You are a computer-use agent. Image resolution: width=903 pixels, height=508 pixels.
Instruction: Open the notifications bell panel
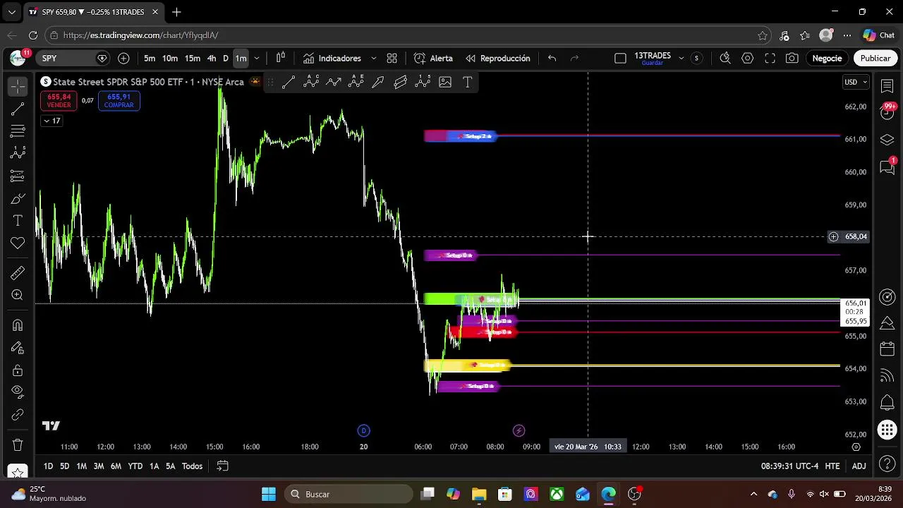(887, 403)
